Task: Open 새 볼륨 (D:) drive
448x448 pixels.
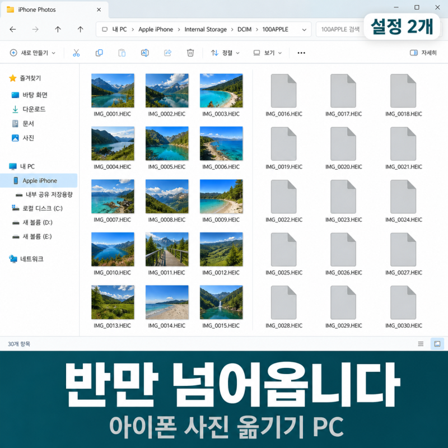Action: [x=32, y=222]
